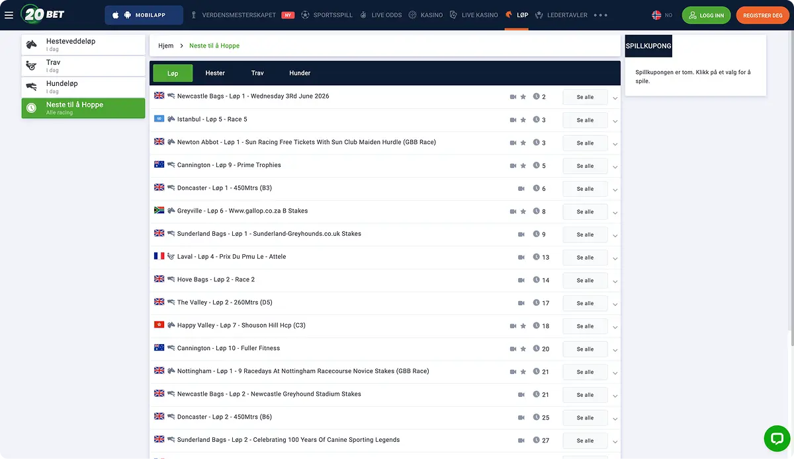Expand the Istanbul Løp 5 row chevron

pos(615,122)
